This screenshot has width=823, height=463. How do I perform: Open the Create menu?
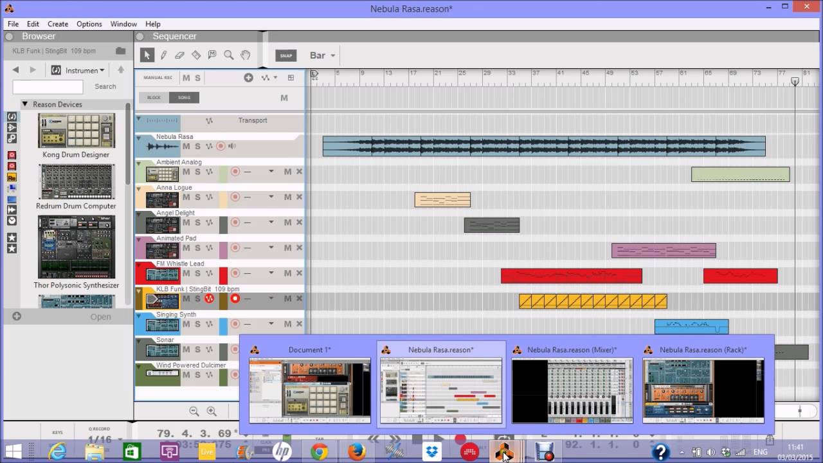point(58,24)
